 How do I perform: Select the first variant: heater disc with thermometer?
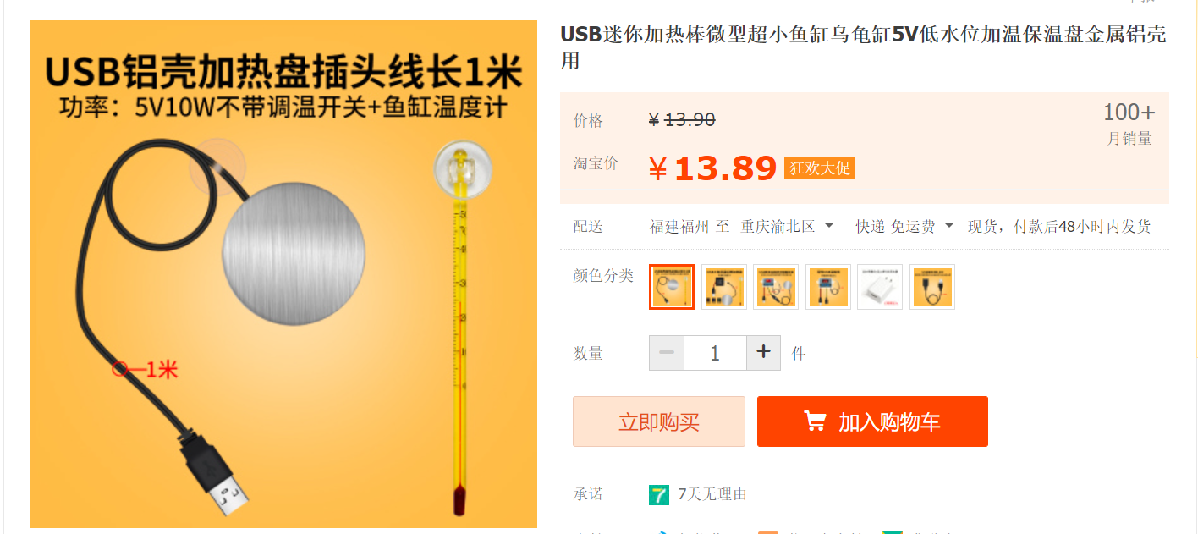click(x=672, y=287)
